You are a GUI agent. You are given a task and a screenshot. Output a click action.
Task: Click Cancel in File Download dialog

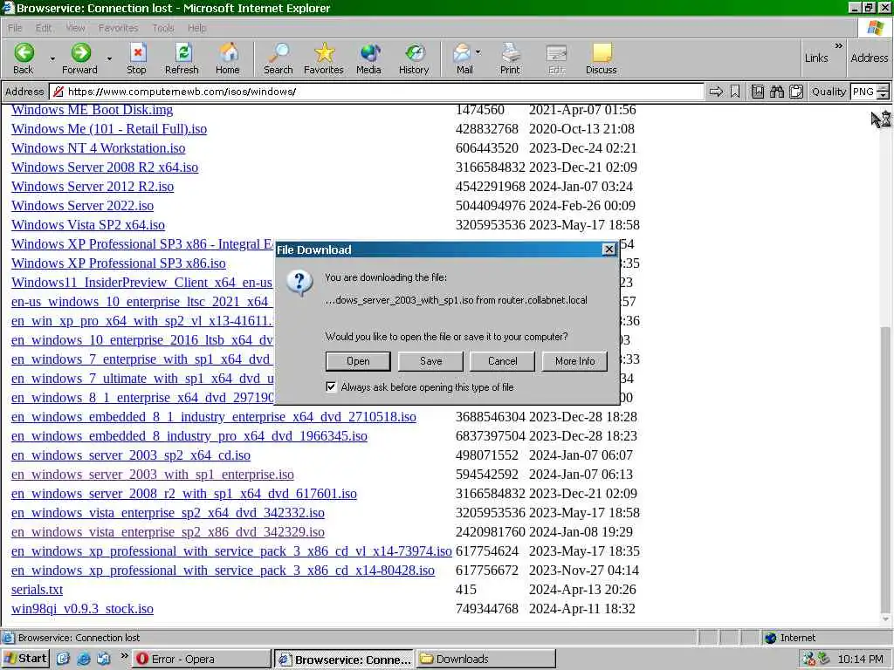[502, 361]
